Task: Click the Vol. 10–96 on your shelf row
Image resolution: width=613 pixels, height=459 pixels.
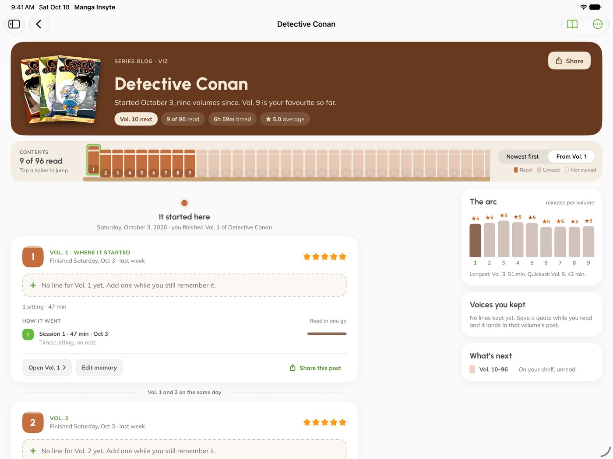Action: click(532, 369)
